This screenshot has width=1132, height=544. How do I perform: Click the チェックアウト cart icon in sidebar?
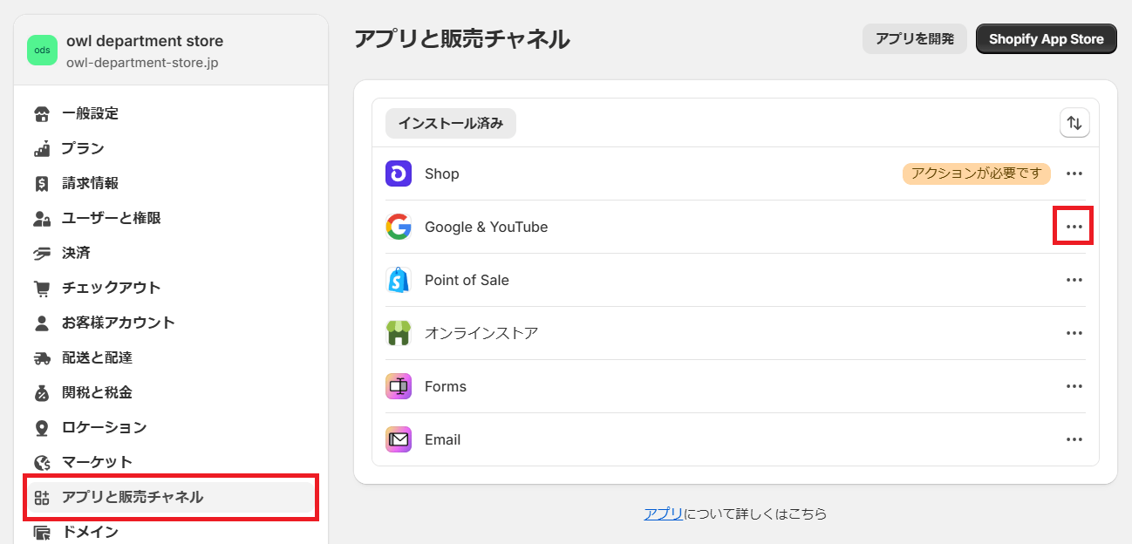point(41,288)
